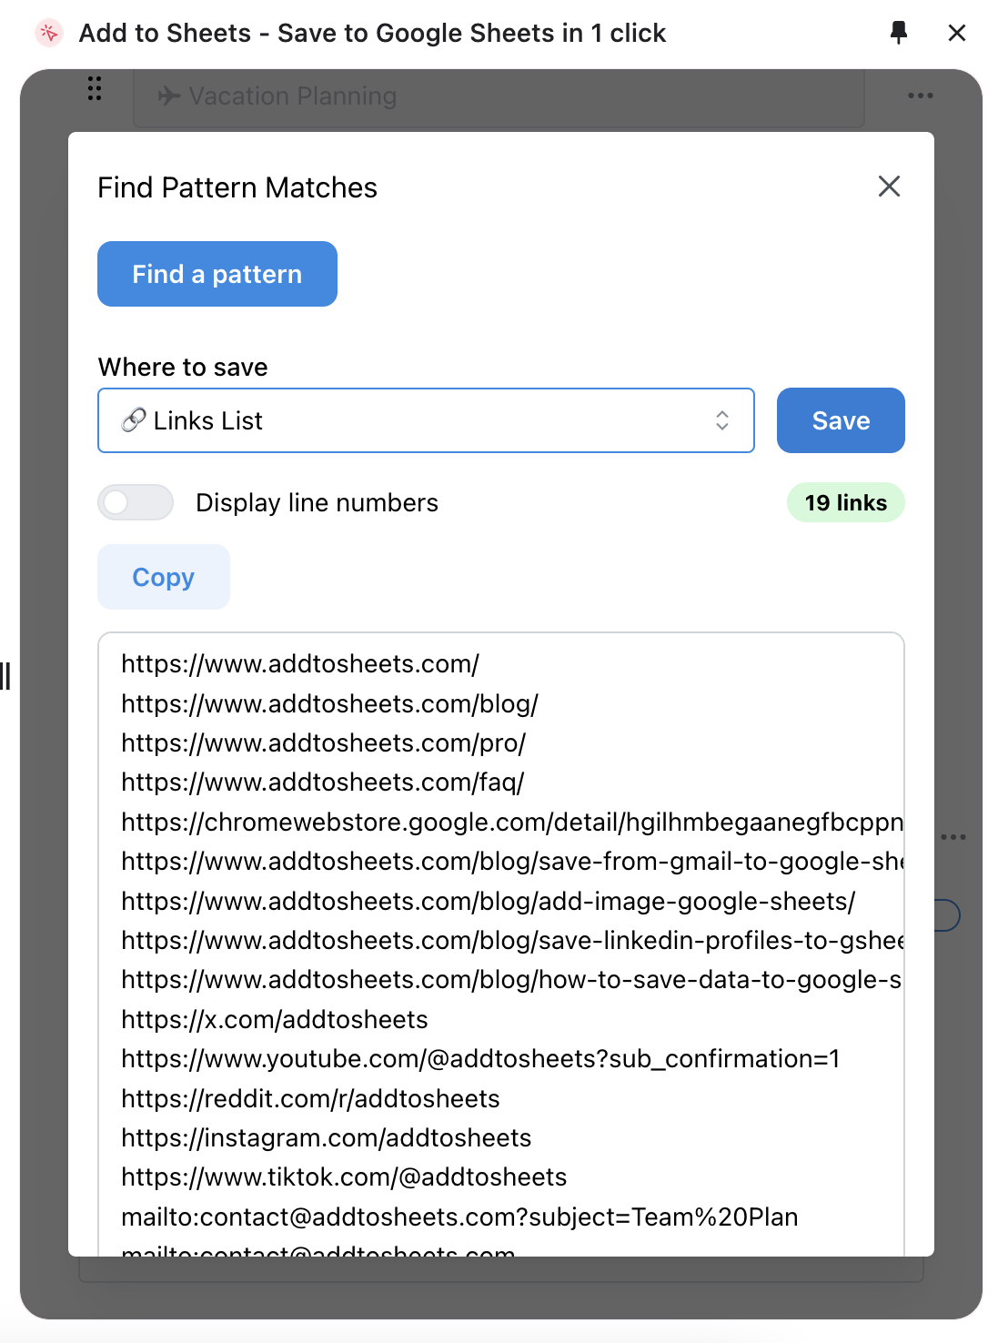Click the reddit.com/r/addtosheets line in results

pyautogui.click(x=310, y=1099)
